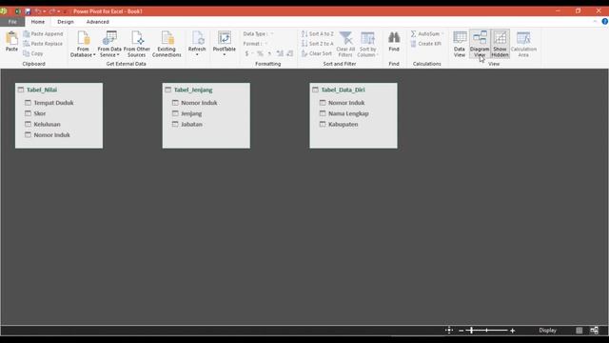Screen dimensions: 609x343
Task: Click decrease decimal places icon
Action: pyautogui.click(x=289, y=53)
